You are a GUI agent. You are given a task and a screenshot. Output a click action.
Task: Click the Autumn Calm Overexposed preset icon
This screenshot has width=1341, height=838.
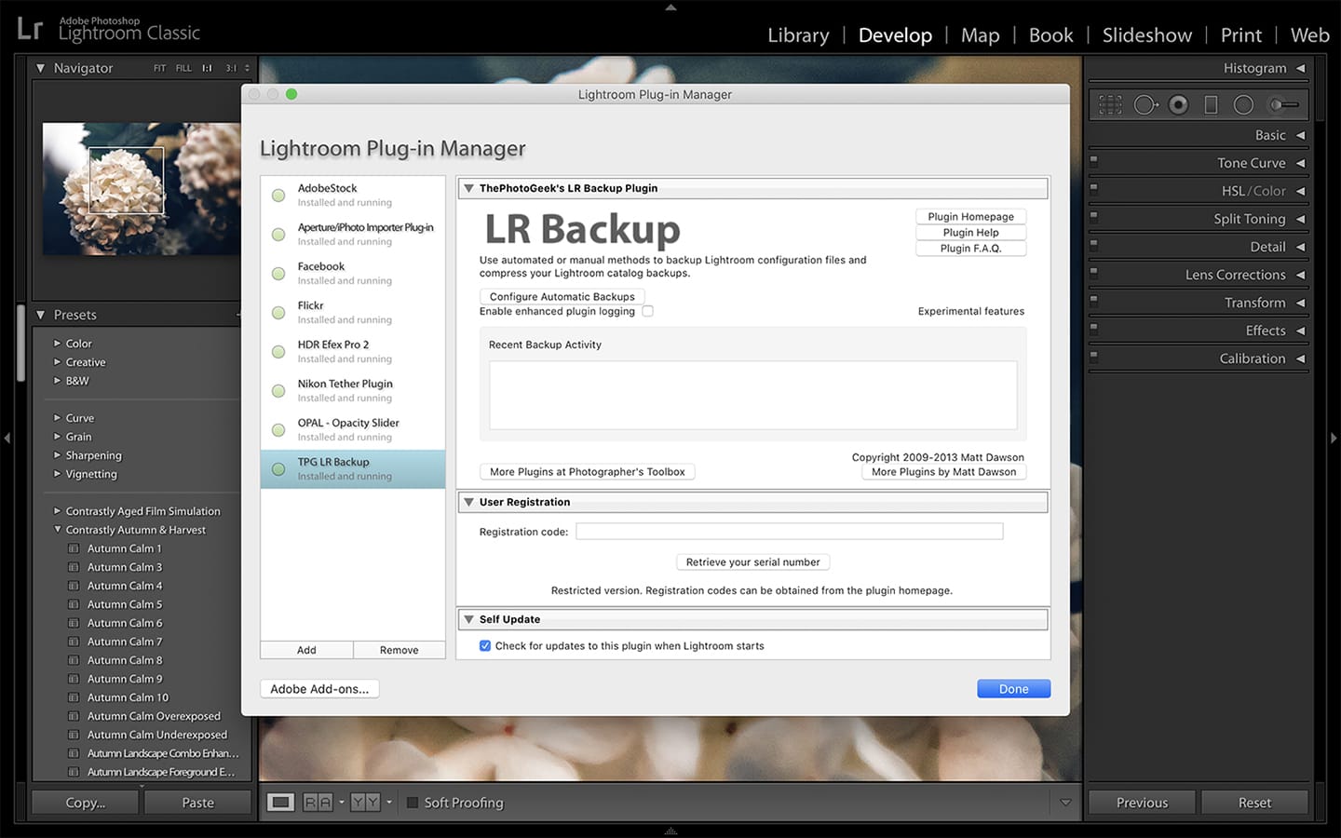click(74, 716)
